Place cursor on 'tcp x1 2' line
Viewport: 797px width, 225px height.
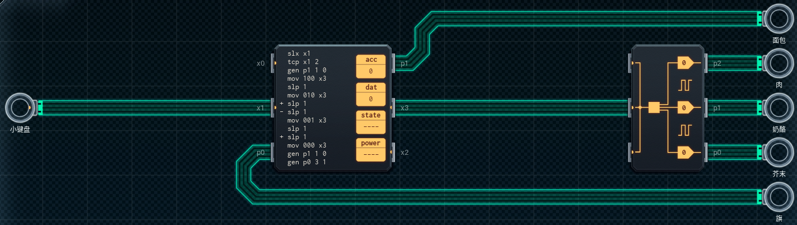point(303,62)
